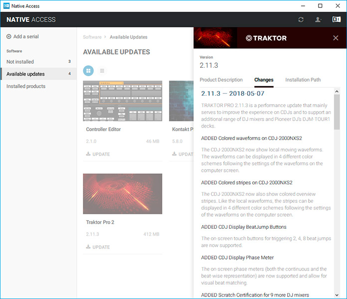
Task: Click UPDATE under Controller Editor
Action: pyautogui.click(x=101, y=154)
